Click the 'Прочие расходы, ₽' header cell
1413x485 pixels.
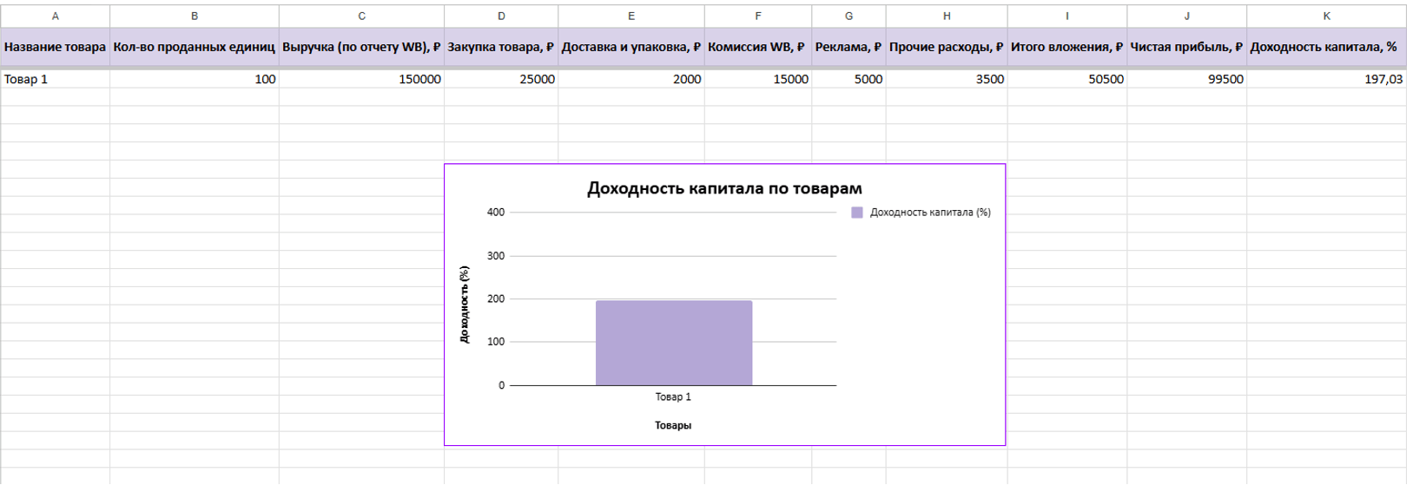click(x=947, y=47)
